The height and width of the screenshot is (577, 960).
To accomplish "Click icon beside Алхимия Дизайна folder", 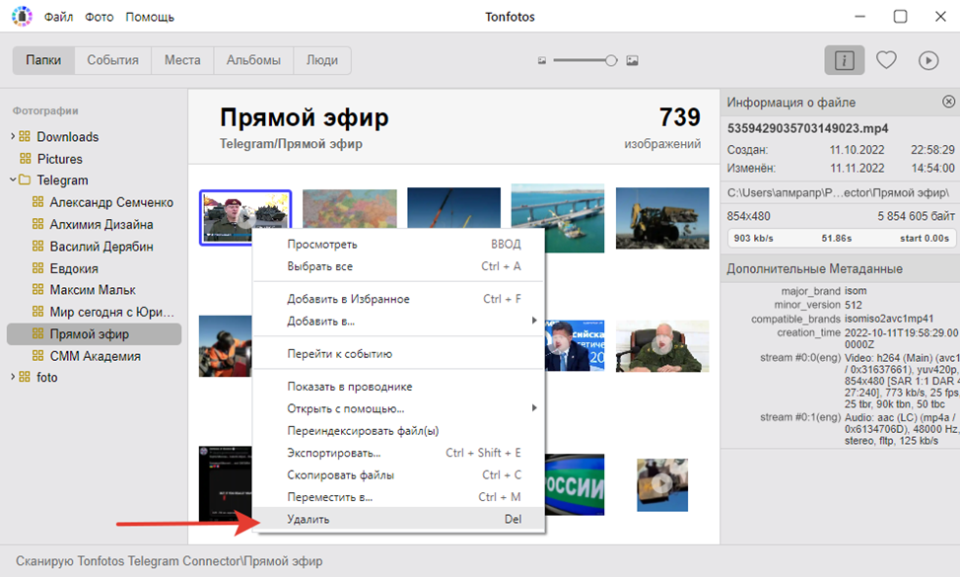I will [38, 224].
